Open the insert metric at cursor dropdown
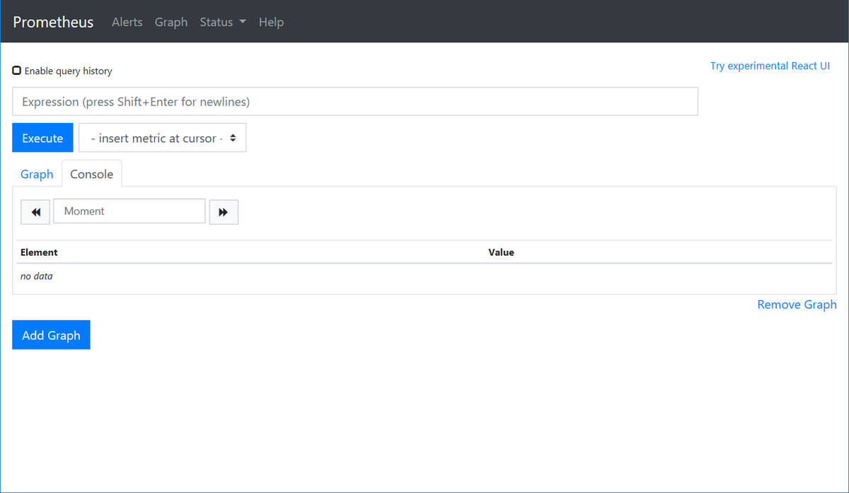The width and height of the screenshot is (849, 493). click(x=162, y=138)
